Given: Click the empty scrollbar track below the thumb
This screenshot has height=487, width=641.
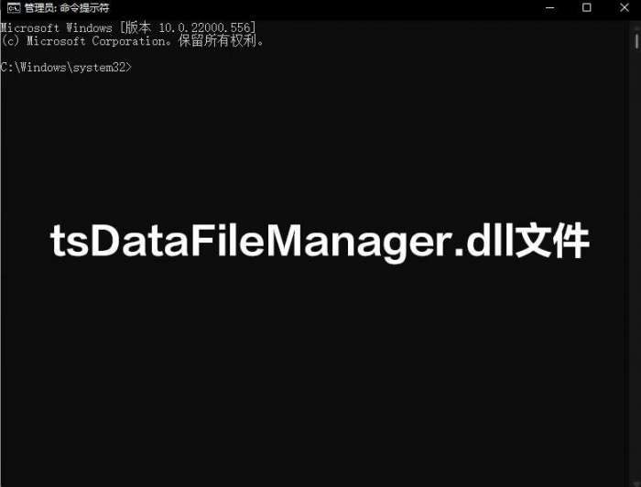Looking at the screenshot, I should click(636, 265).
